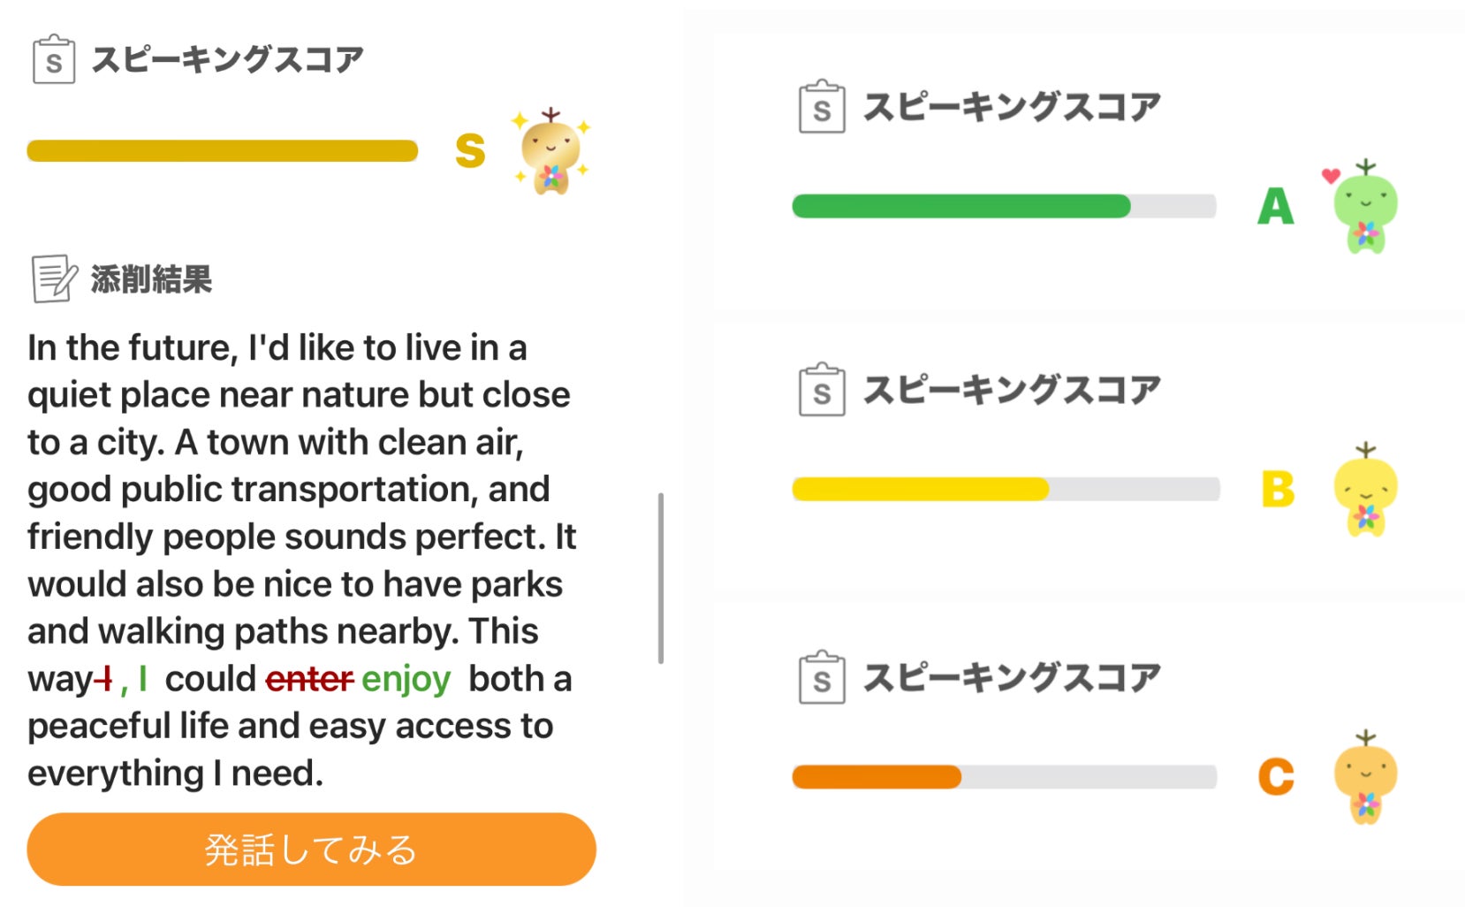Click the 添削結果 heading text
This screenshot has width=1465, height=907.
(151, 279)
